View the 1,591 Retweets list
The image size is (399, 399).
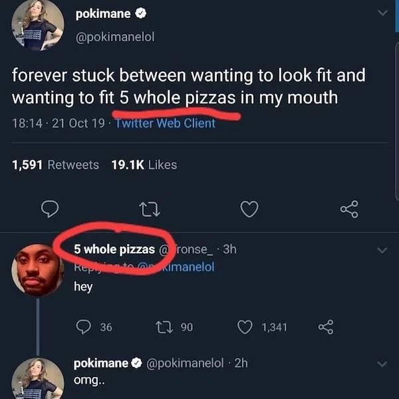(55, 164)
